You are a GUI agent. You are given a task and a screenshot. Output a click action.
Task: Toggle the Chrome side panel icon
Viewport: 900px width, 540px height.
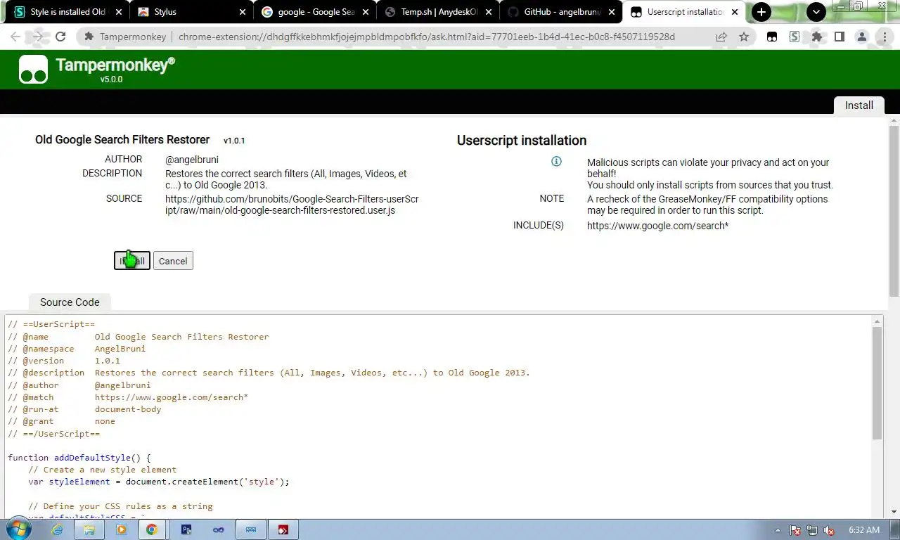click(x=840, y=37)
